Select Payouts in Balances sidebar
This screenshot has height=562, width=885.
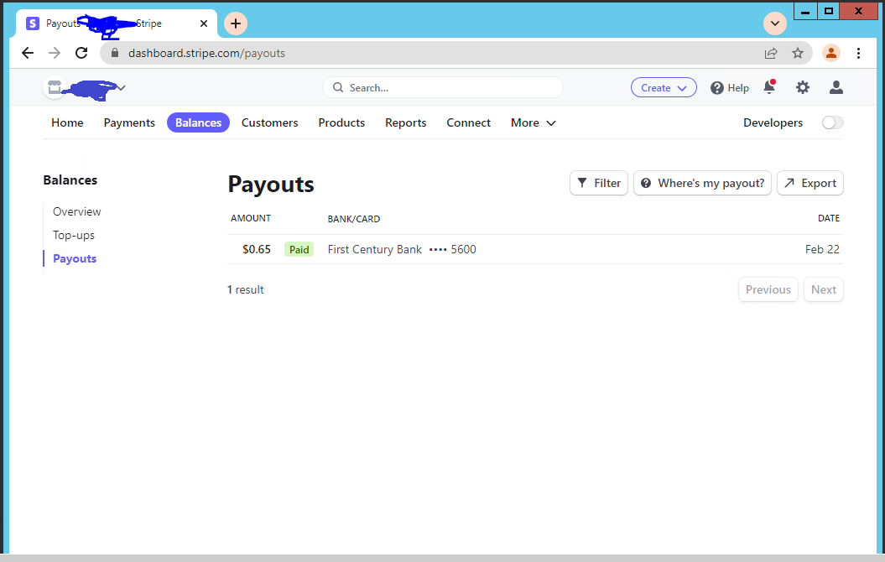pyautogui.click(x=75, y=258)
